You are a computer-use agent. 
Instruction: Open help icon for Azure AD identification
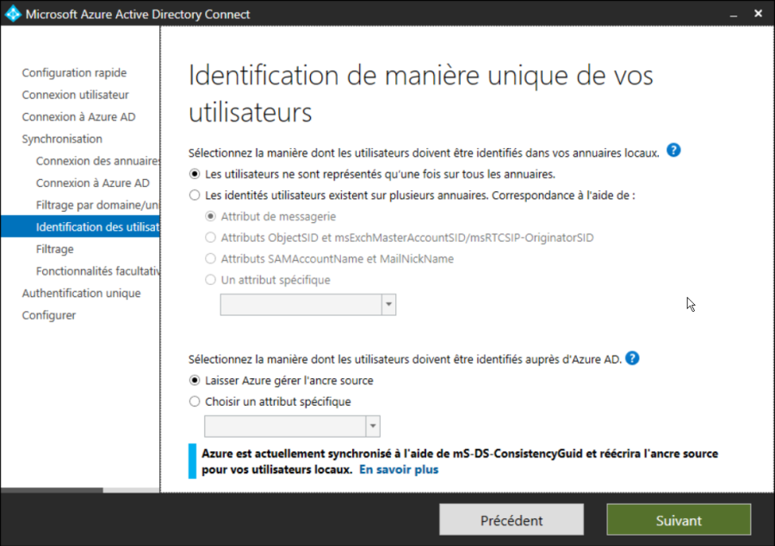tap(632, 358)
